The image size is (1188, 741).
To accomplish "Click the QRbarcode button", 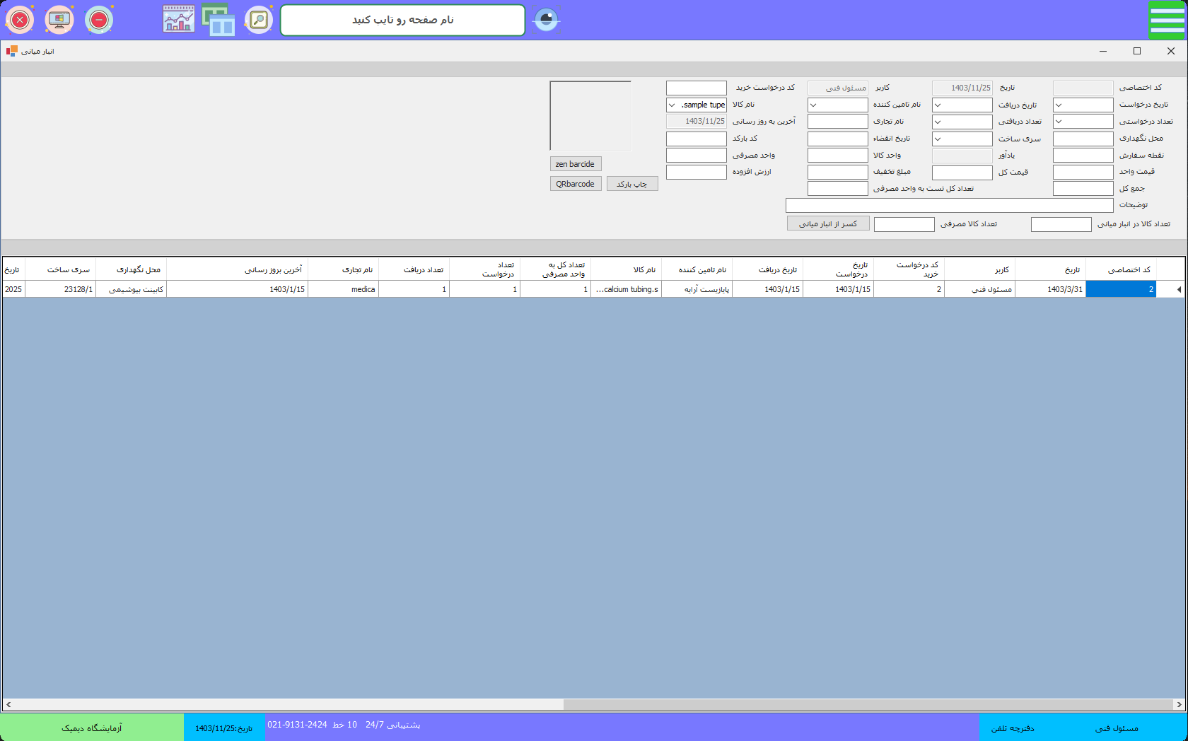I will point(576,184).
